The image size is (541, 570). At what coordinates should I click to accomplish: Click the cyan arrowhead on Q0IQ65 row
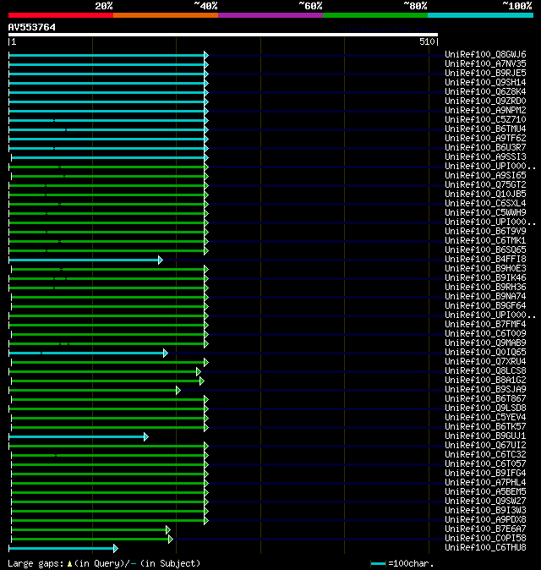[166, 353]
